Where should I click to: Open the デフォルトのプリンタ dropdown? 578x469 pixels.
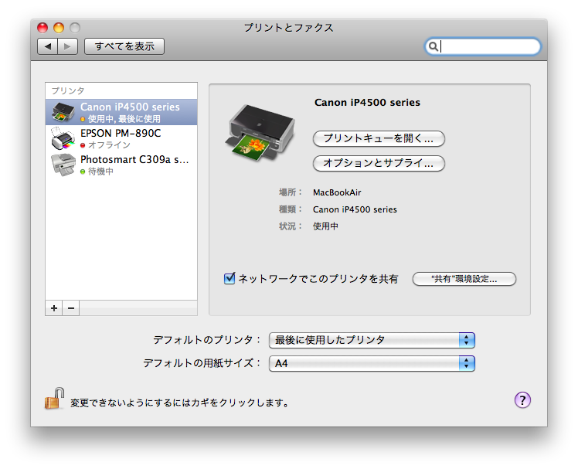pos(372,340)
